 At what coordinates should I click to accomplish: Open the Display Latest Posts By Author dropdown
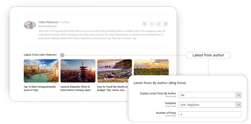(x=210, y=95)
